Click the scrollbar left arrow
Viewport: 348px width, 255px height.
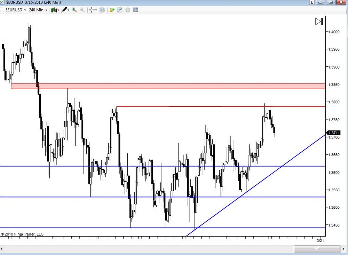1,249
